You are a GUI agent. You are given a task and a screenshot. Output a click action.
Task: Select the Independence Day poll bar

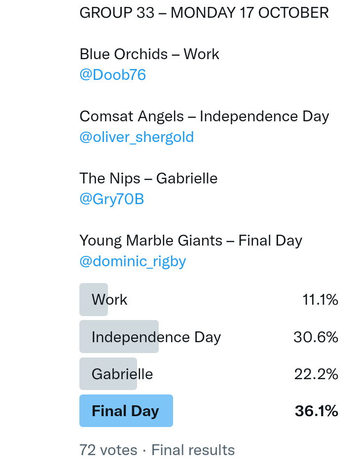[119, 337]
